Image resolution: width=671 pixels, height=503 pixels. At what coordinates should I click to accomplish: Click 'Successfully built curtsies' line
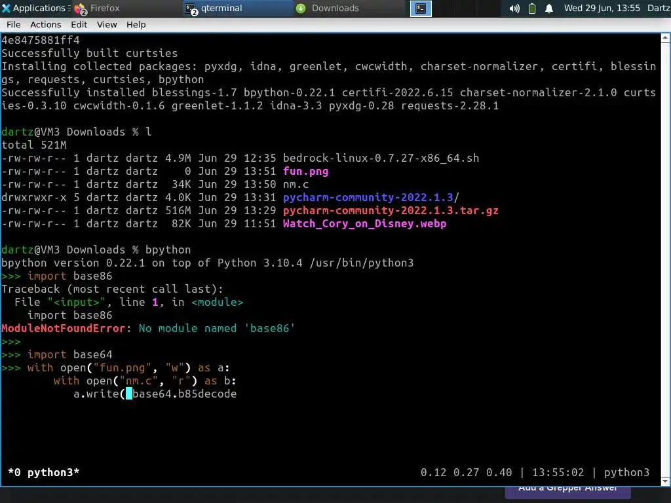(x=89, y=54)
